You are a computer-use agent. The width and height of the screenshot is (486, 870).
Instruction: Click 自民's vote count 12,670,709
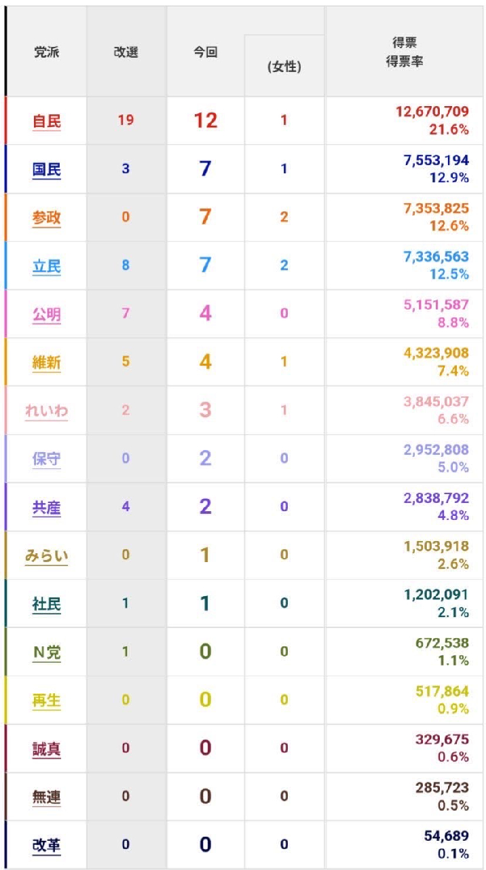pos(432,111)
